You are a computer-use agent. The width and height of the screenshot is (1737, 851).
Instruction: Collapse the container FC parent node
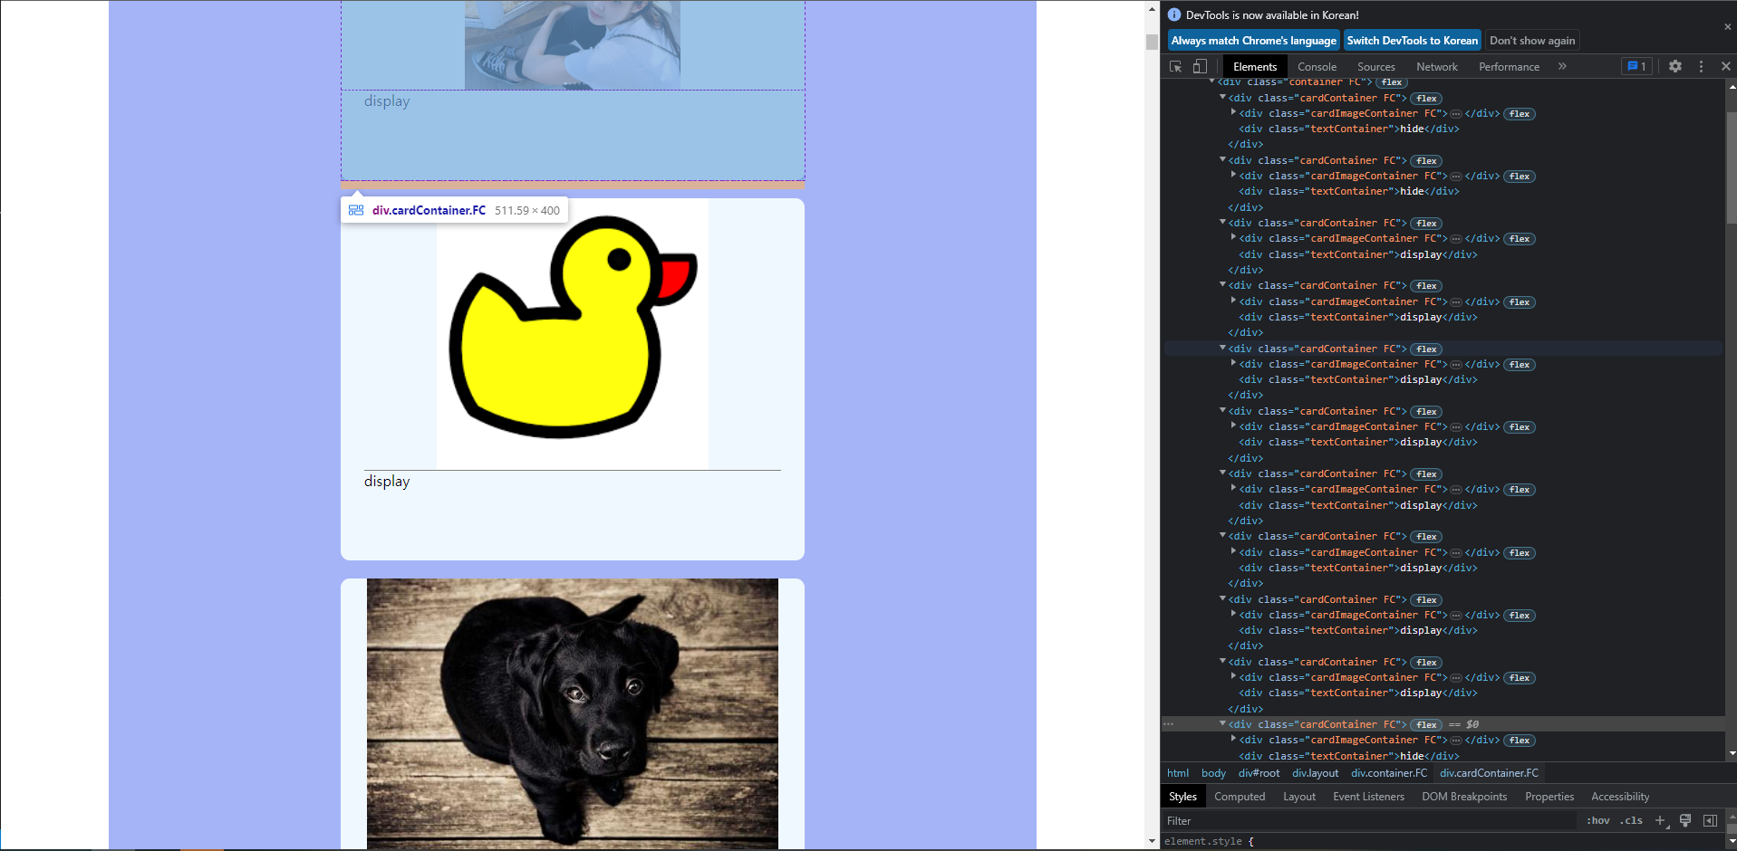[1211, 81]
